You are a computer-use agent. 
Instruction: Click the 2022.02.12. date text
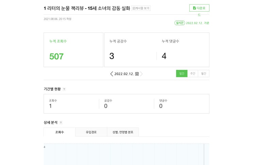click(x=124, y=74)
